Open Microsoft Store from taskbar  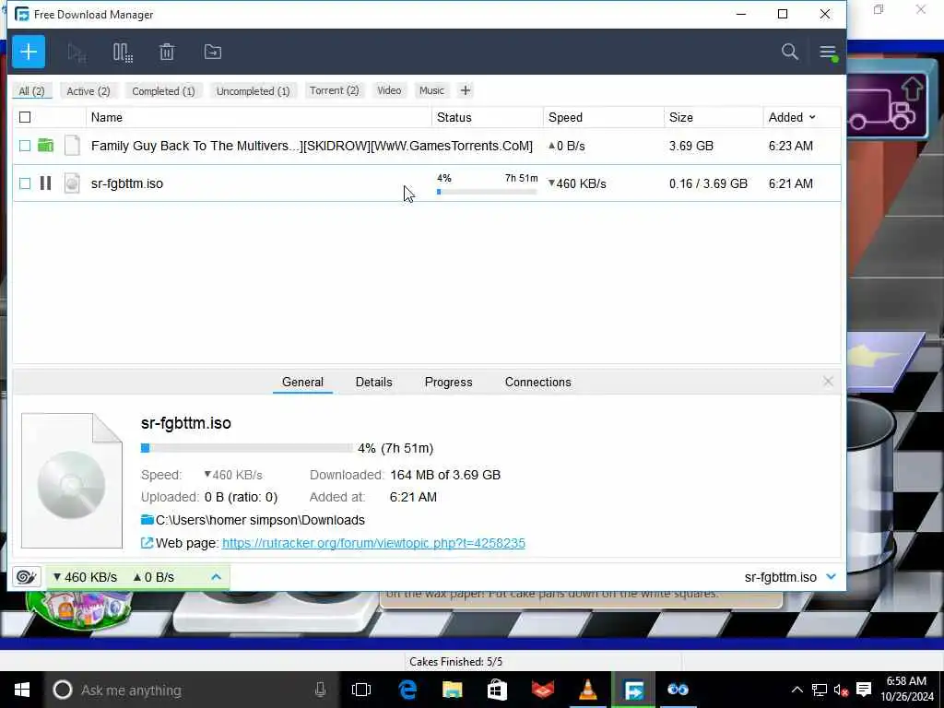pyautogui.click(x=497, y=690)
